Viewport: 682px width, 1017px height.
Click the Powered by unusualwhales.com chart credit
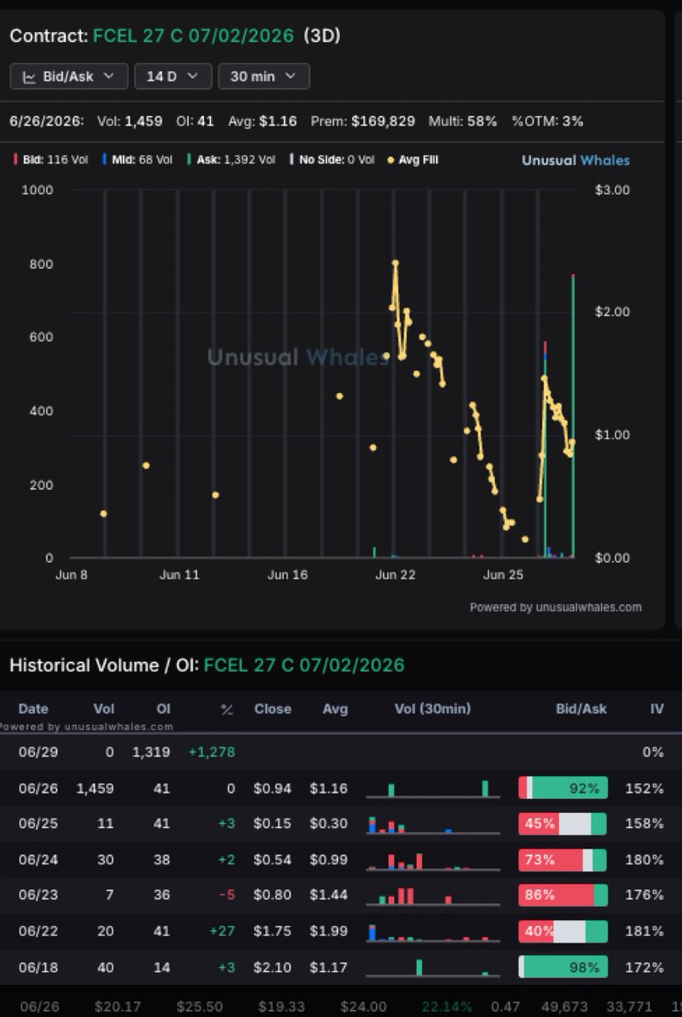[x=555, y=607]
